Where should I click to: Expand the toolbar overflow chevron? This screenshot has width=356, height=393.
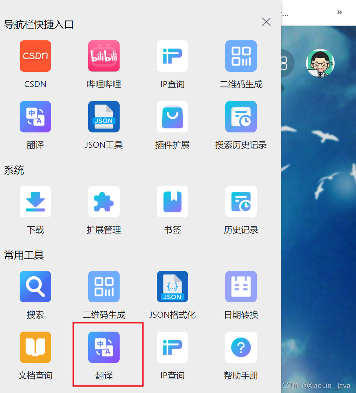[x=340, y=12]
